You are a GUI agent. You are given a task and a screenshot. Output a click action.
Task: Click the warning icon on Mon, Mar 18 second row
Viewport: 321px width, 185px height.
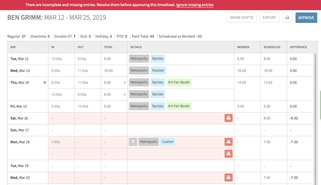(228, 154)
